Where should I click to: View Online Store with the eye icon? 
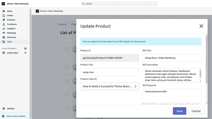[25, 53]
